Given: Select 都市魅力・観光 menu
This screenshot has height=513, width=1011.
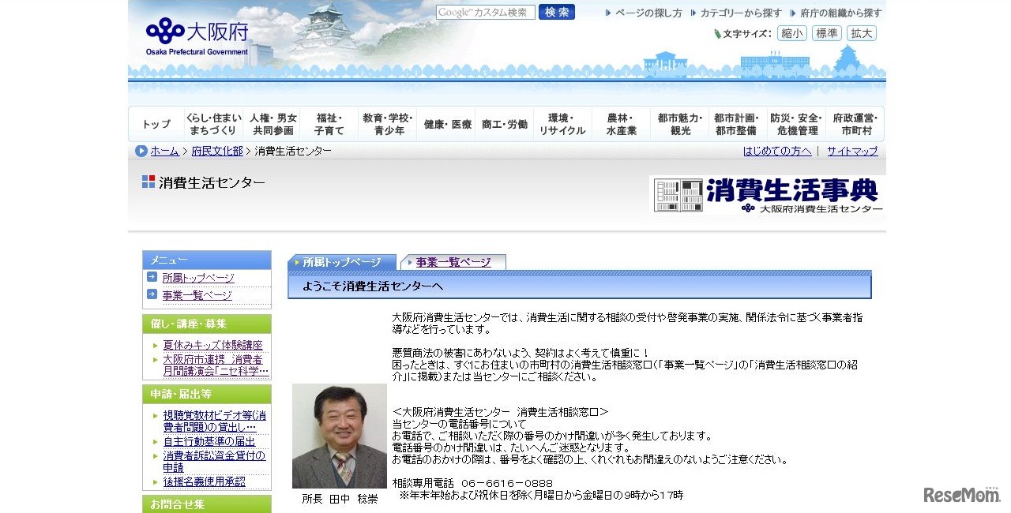Looking at the screenshot, I should 680,124.
